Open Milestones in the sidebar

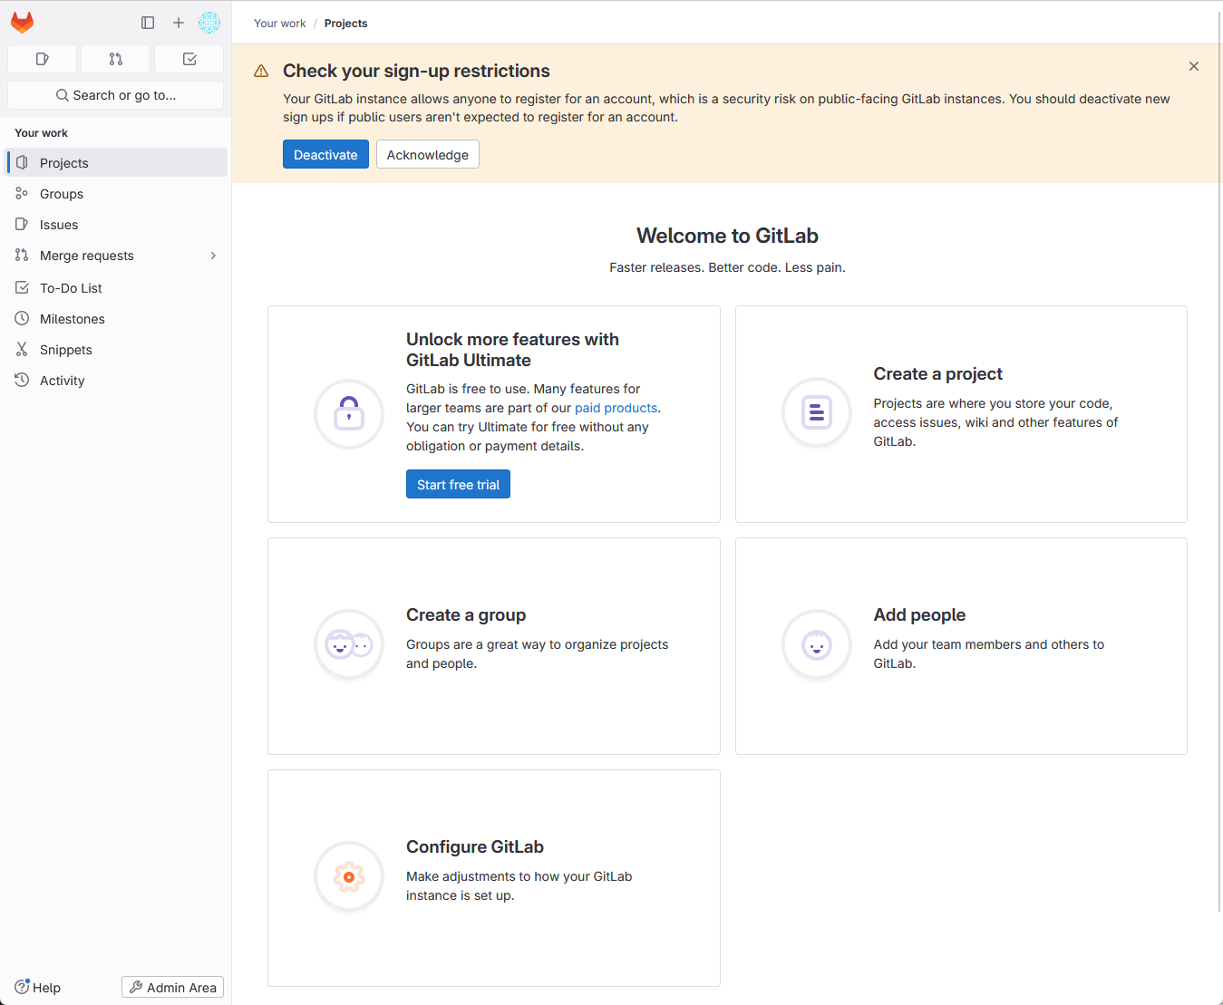(117, 319)
